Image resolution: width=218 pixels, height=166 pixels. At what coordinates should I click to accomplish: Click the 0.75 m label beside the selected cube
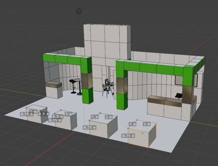(128, 136)
